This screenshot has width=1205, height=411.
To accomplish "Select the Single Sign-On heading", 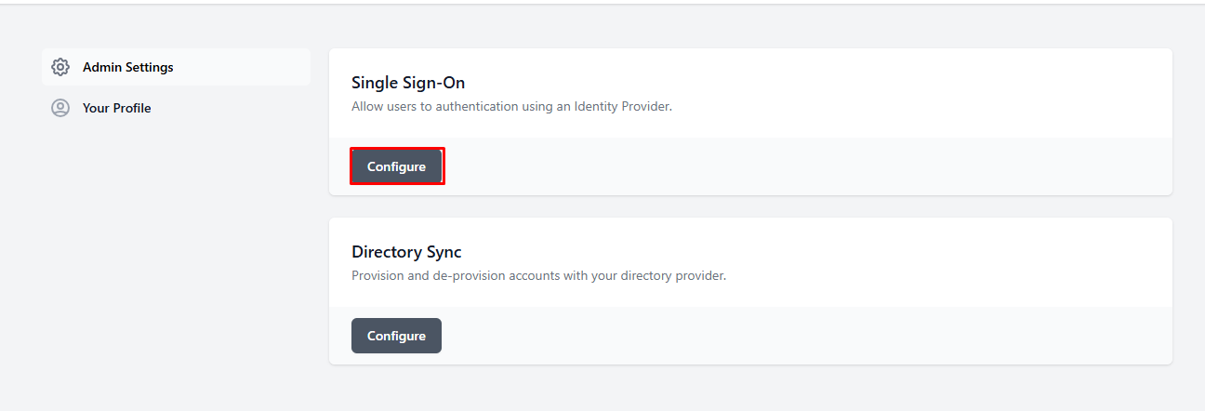I will coord(408,83).
